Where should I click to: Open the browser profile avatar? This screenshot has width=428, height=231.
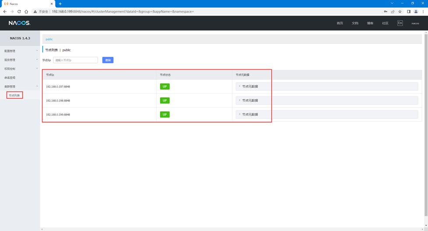(x=416, y=11)
